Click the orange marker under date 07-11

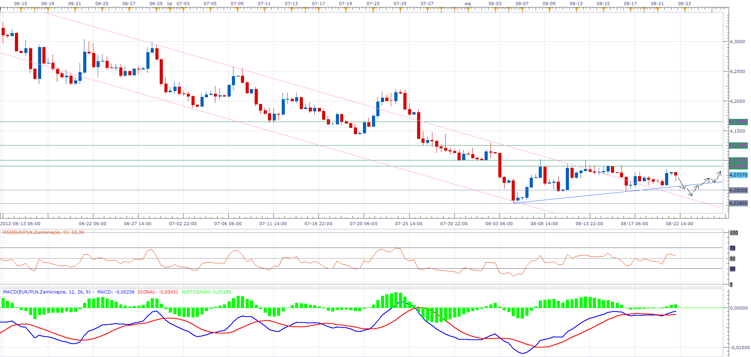[264, 9]
